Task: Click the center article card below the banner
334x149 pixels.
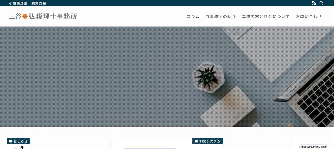Action: pyautogui.click(x=167, y=143)
